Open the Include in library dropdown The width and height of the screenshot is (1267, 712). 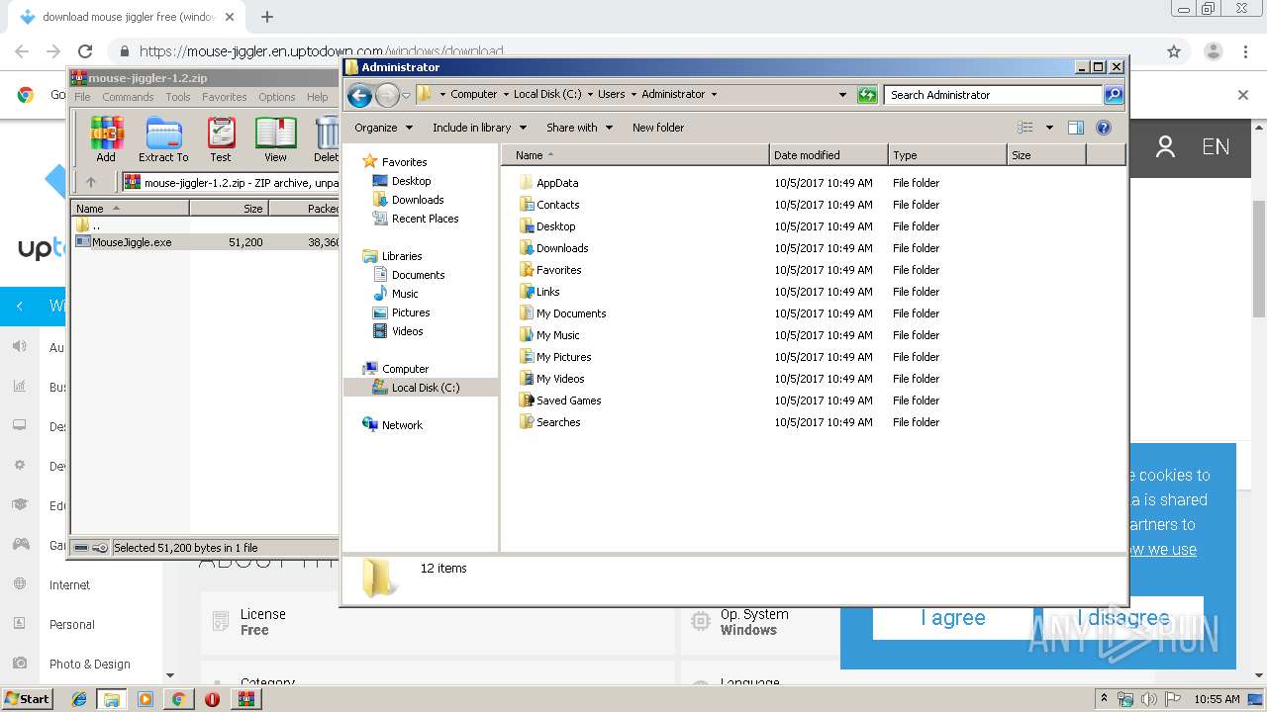(479, 128)
